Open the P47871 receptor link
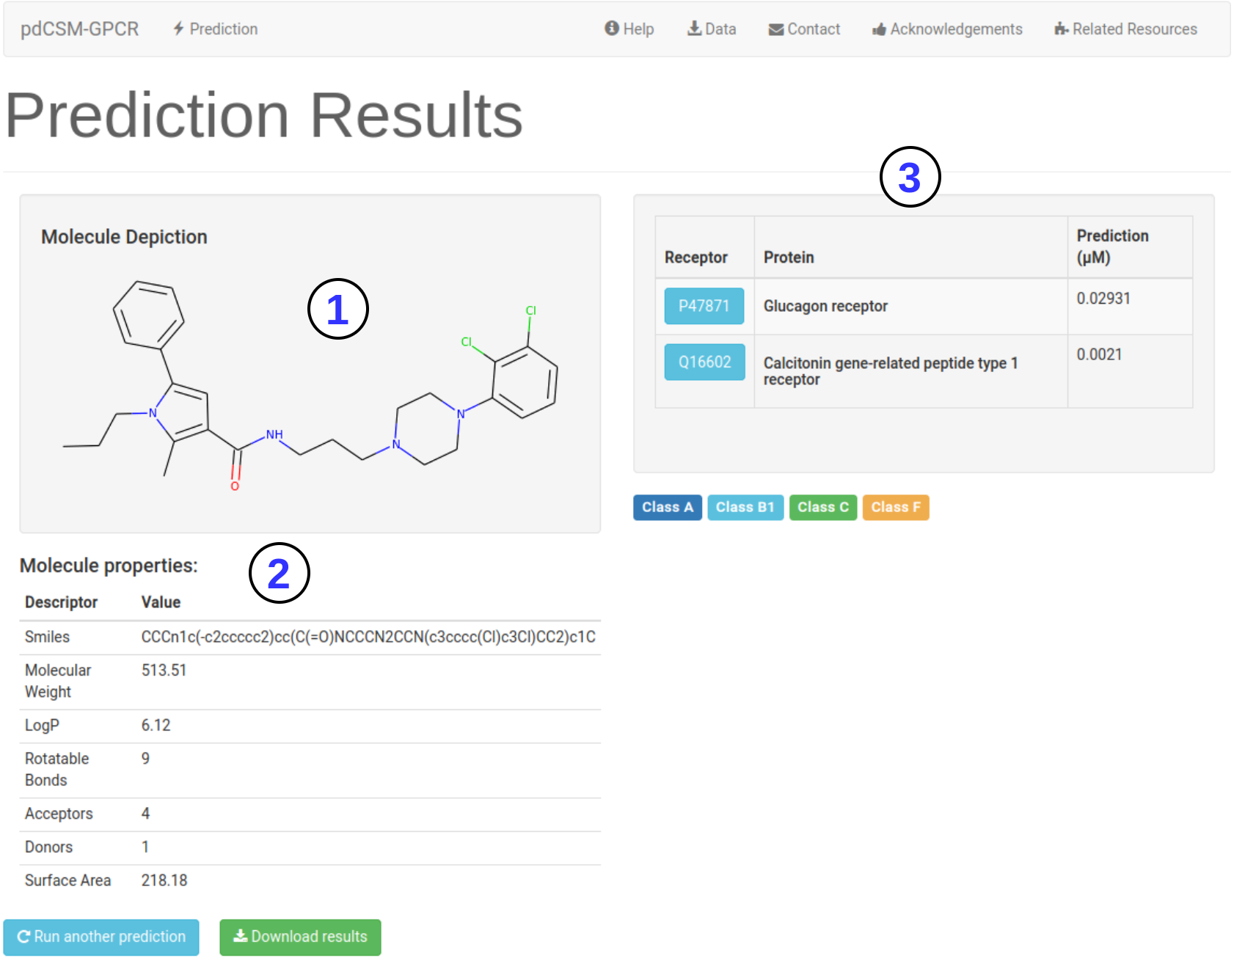 (x=704, y=306)
